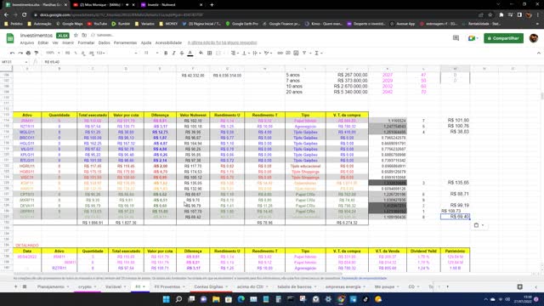The image size is (544, 306).
Task: Open the Arquivo menu
Action: click(x=27, y=42)
